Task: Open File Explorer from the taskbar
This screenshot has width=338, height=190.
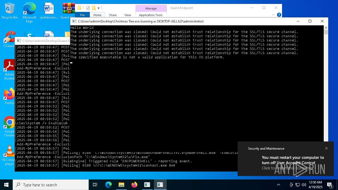Action: [x=121, y=185]
